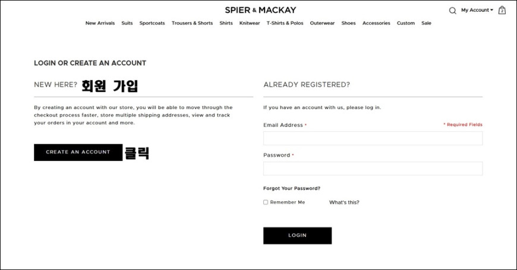The height and width of the screenshot is (270, 517).
Task: Browse the Knitwear section
Action: tap(250, 23)
